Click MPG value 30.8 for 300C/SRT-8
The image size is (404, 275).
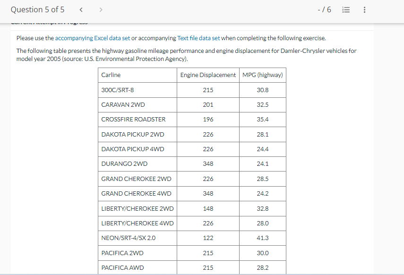263,90
